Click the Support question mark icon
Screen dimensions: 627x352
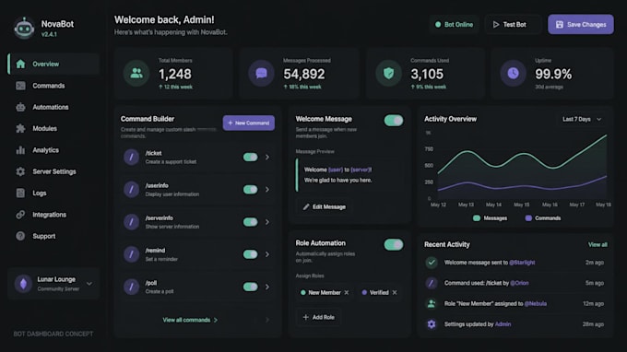[x=20, y=236]
